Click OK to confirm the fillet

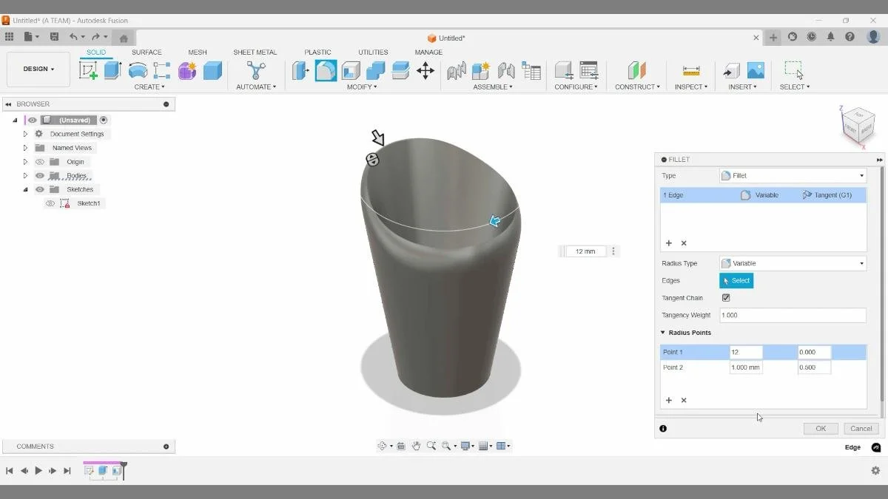(821, 428)
